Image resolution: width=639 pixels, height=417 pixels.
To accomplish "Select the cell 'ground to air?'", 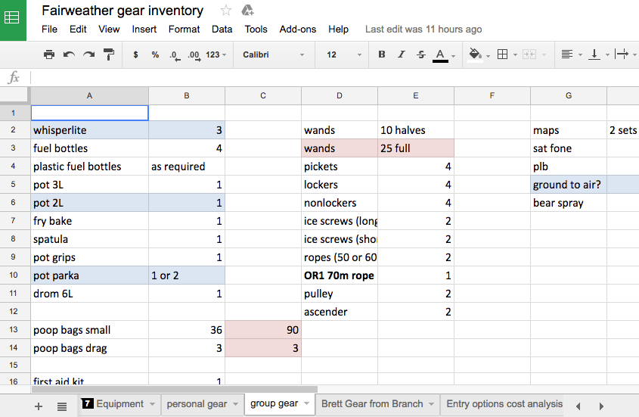I will point(569,185).
